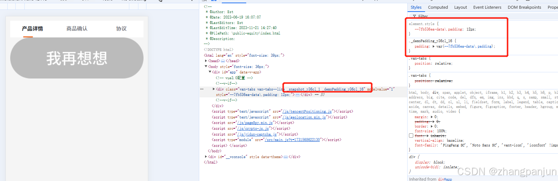Click the 我再想想 button
The width and height of the screenshot is (558, 181).
click(x=77, y=58)
